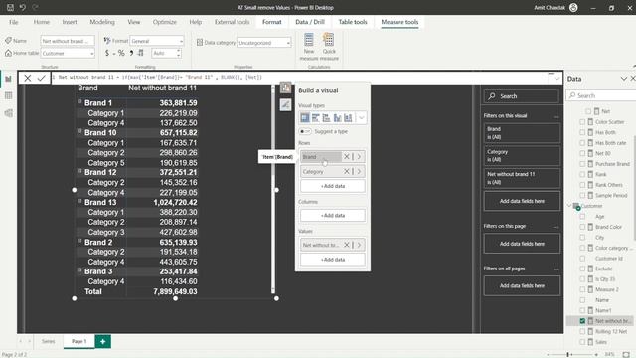Open Data category Uncategorized dropdown

point(263,43)
